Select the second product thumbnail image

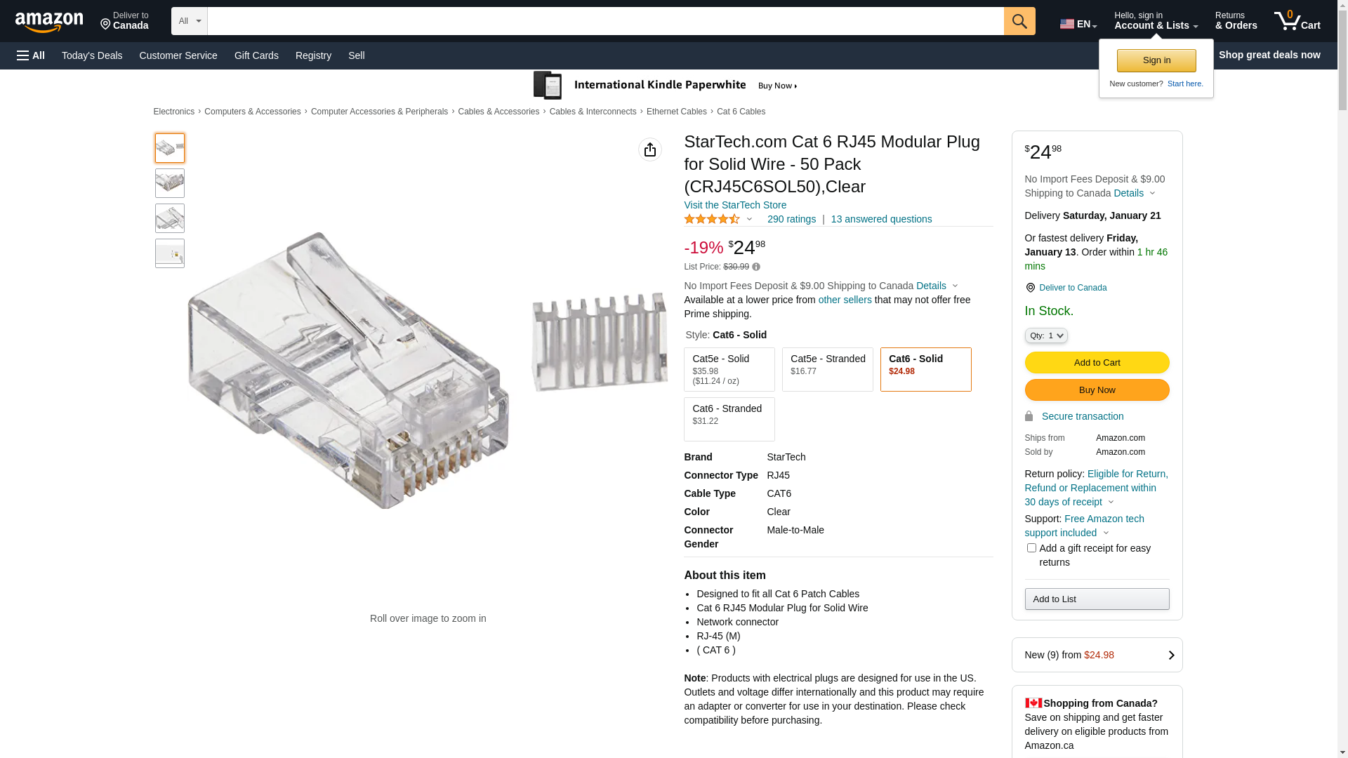tap(170, 183)
